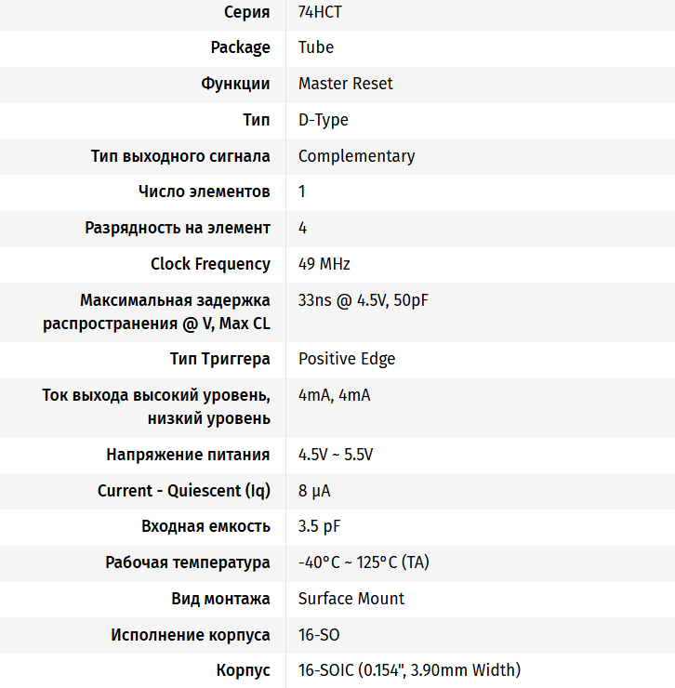Click the Число элементов label

[x=205, y=192]
